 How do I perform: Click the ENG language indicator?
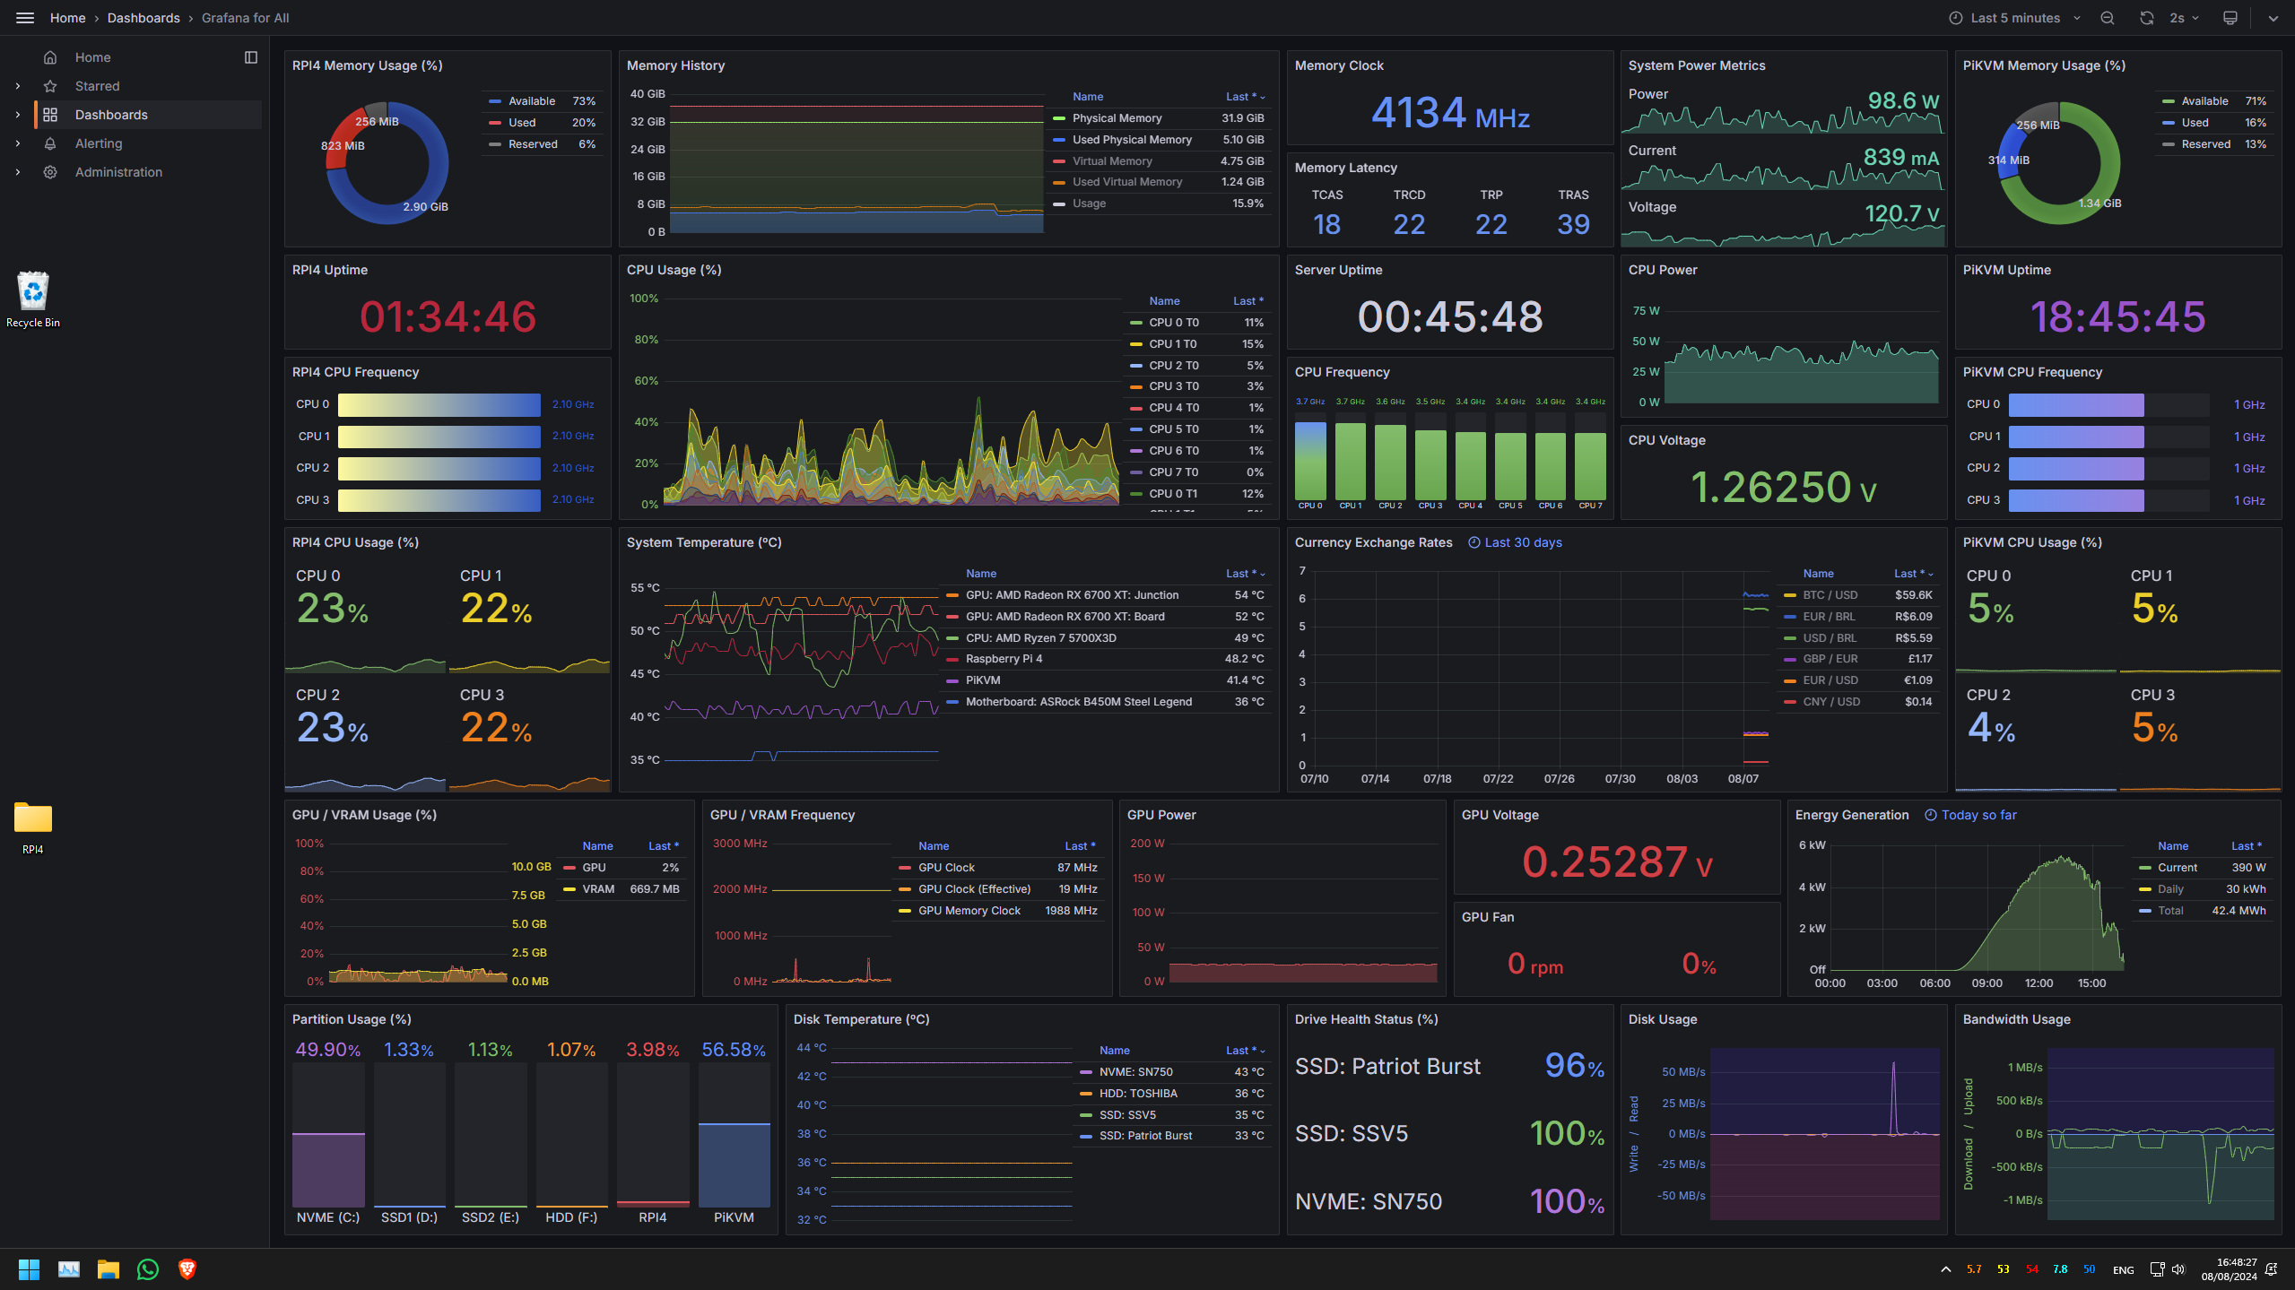(x=2123, y=1269)
